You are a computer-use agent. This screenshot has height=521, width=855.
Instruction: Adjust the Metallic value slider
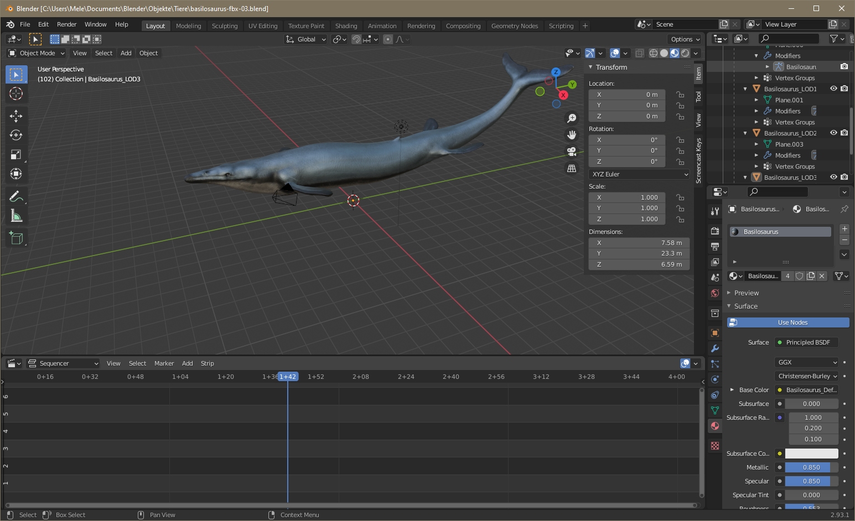click(811, 467)
